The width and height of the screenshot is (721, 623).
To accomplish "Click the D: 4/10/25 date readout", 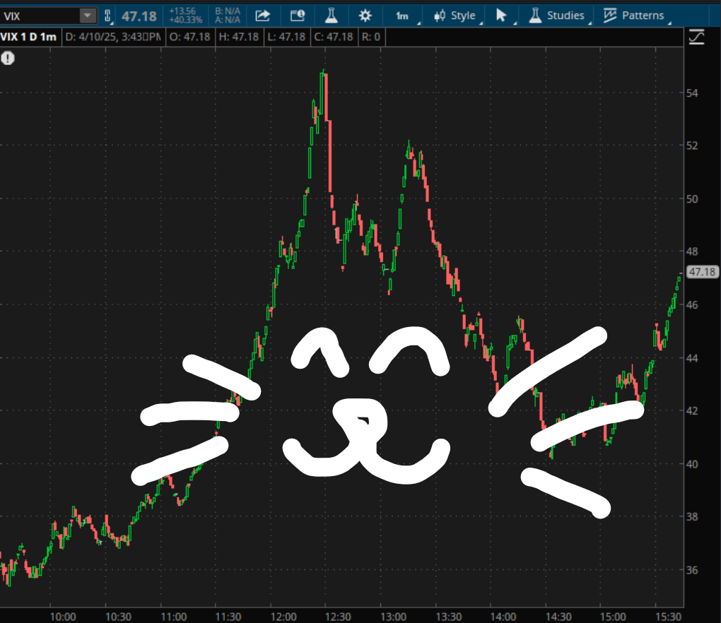I will 112,37.
